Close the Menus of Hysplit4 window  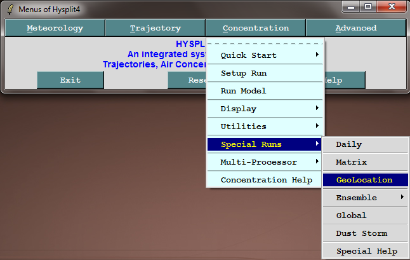392,7
